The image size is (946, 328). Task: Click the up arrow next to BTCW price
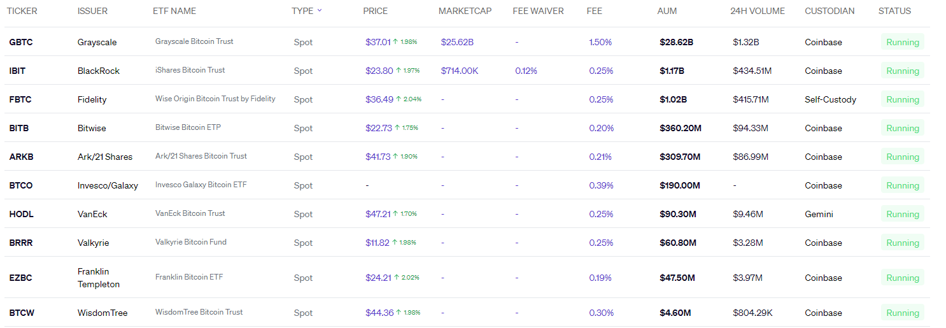click(x=399, y=313)
